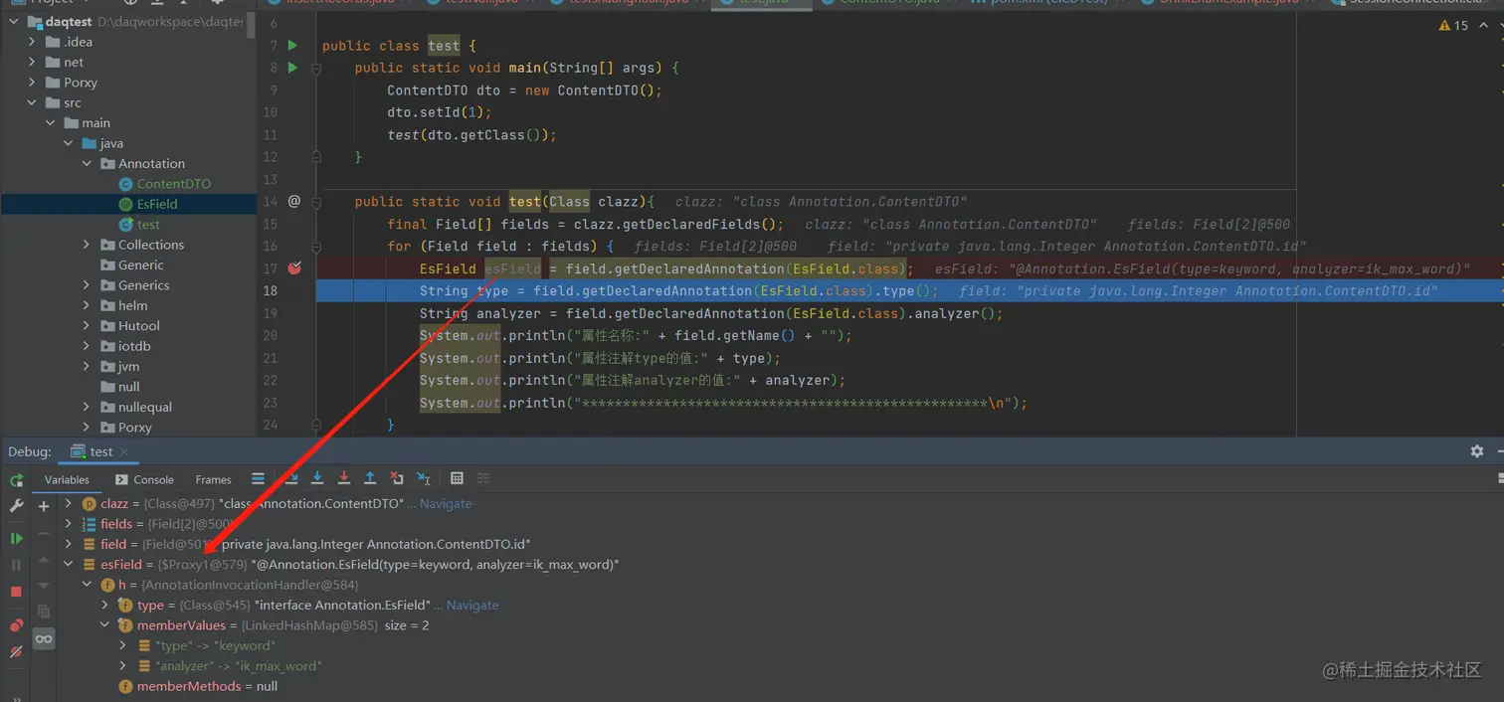Select the helm package
The height and width of the screenshot is (702, 1504).
click(125, 305)
